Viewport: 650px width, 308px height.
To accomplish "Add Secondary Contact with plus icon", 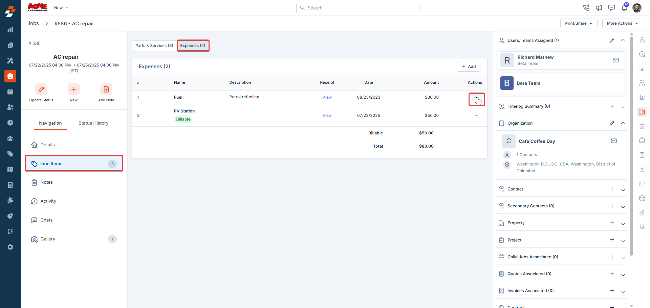I will tap(612, 206).
